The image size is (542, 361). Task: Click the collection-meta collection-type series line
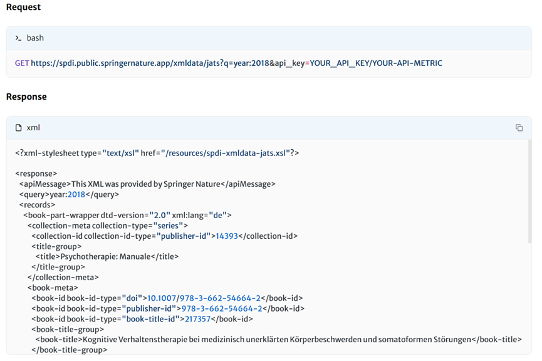tap(108, 226)
